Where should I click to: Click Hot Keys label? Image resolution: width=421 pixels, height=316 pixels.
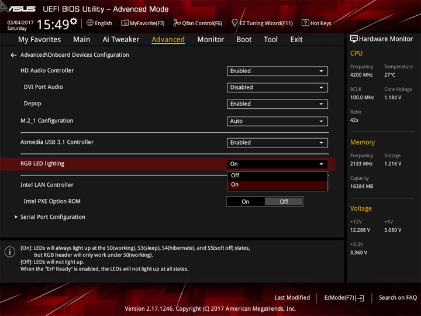pyautogui.click(x=321, y=23)
